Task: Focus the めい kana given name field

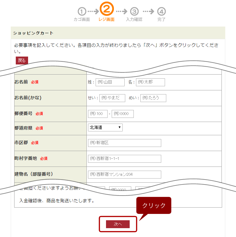Action: click(x=153, y=98)
